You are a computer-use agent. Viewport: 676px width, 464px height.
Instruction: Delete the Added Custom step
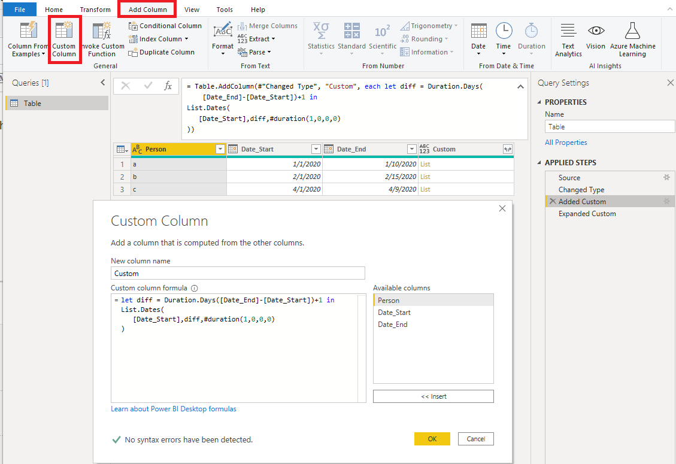553,201
